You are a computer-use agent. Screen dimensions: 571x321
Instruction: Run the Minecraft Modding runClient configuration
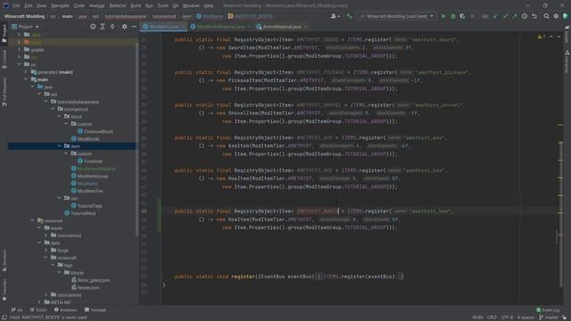[443, 16]
